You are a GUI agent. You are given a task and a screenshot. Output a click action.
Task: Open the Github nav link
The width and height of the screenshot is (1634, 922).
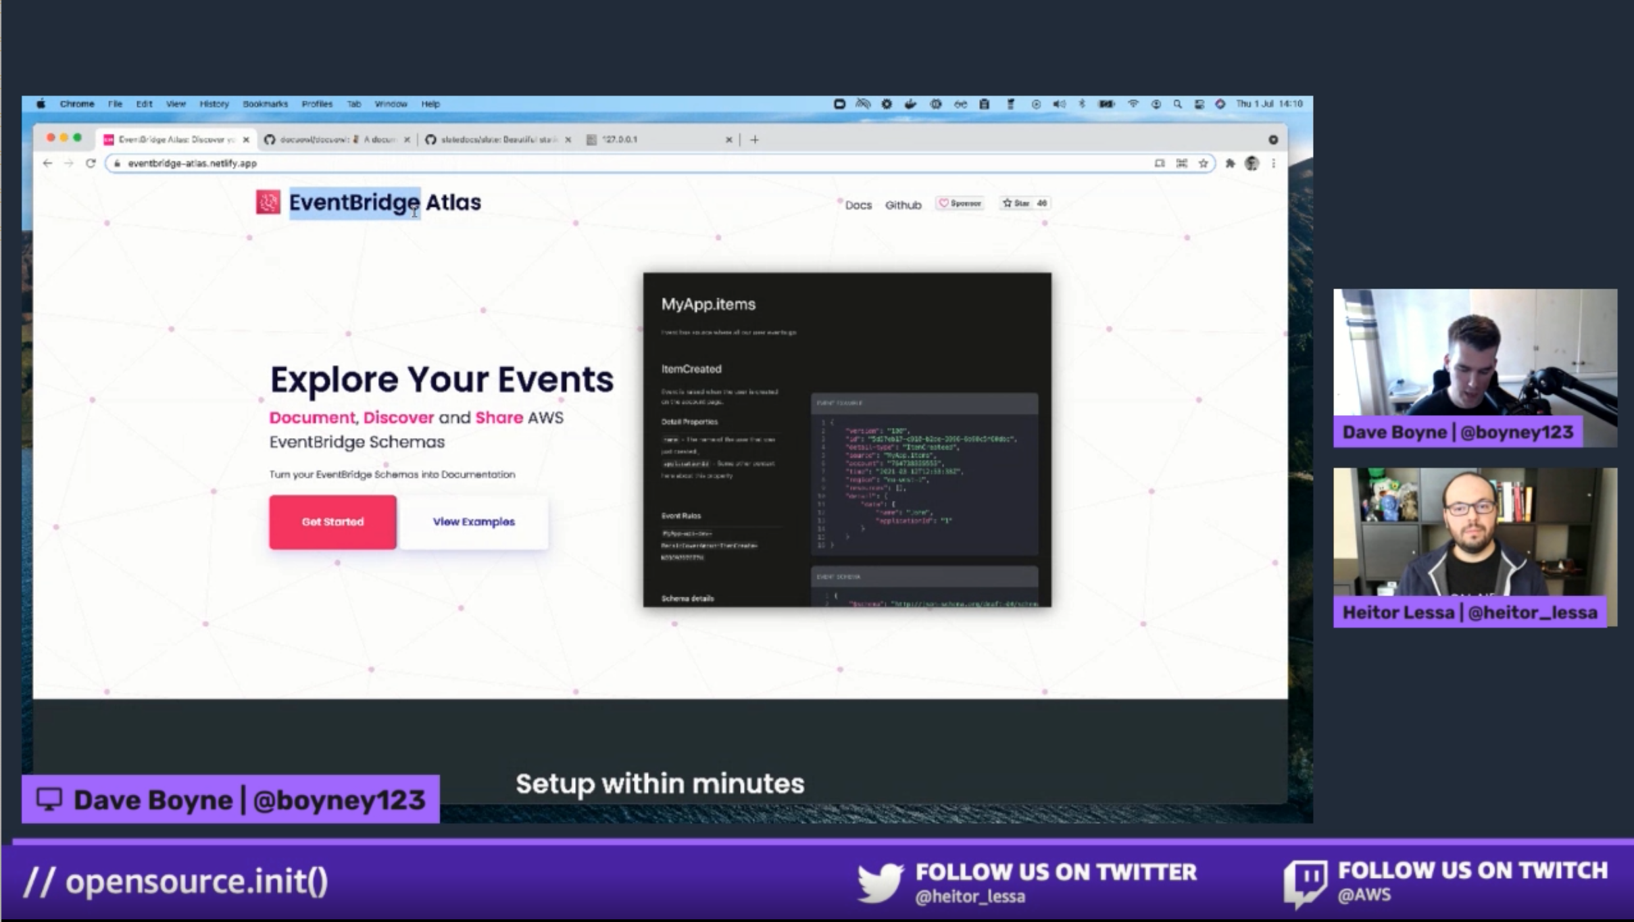point(903,205)
